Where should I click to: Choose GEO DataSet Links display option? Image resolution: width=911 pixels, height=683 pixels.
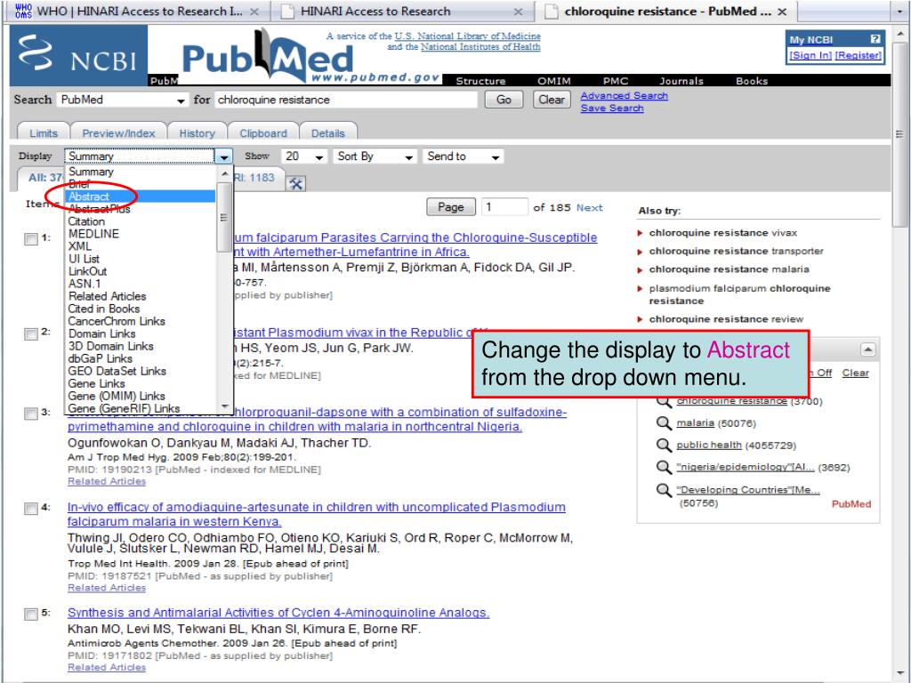140,371
